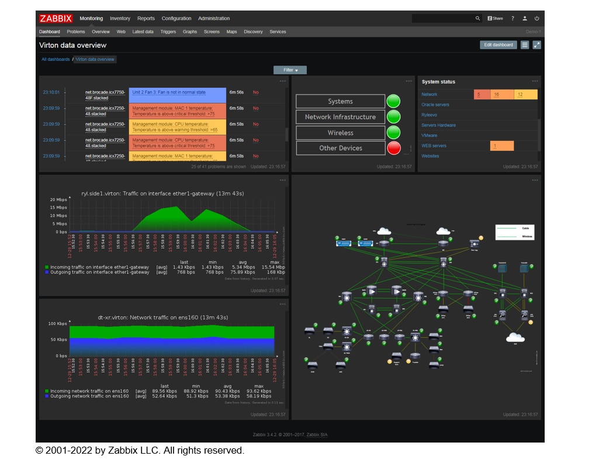The width and height of the screenshot is (592, 463).
Task: Click the red Other Devices status indicator
Action: pyautogui.click(x=393, y=148)
